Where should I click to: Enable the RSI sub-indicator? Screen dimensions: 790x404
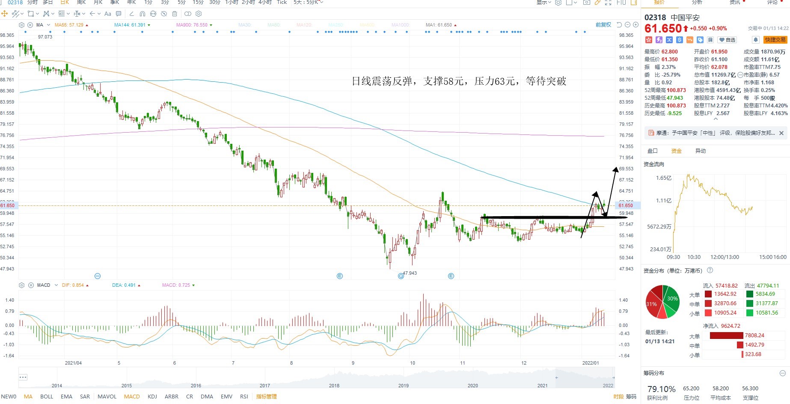coord(244,397)
